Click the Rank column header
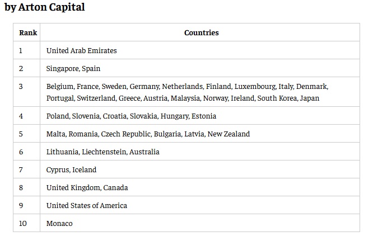The height and width of the screenshot is (236, 373). [28, 32]
